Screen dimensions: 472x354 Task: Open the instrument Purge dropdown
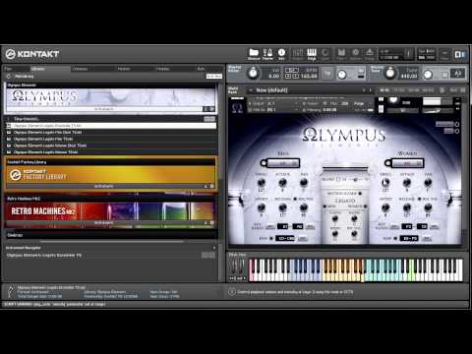363,103
